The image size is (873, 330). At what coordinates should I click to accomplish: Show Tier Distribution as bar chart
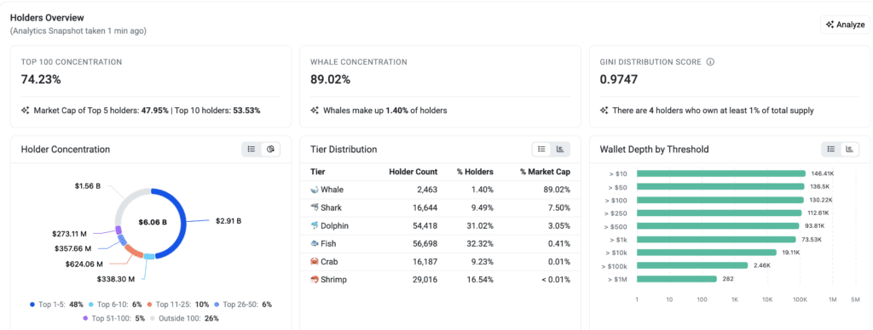coord(560,149)
